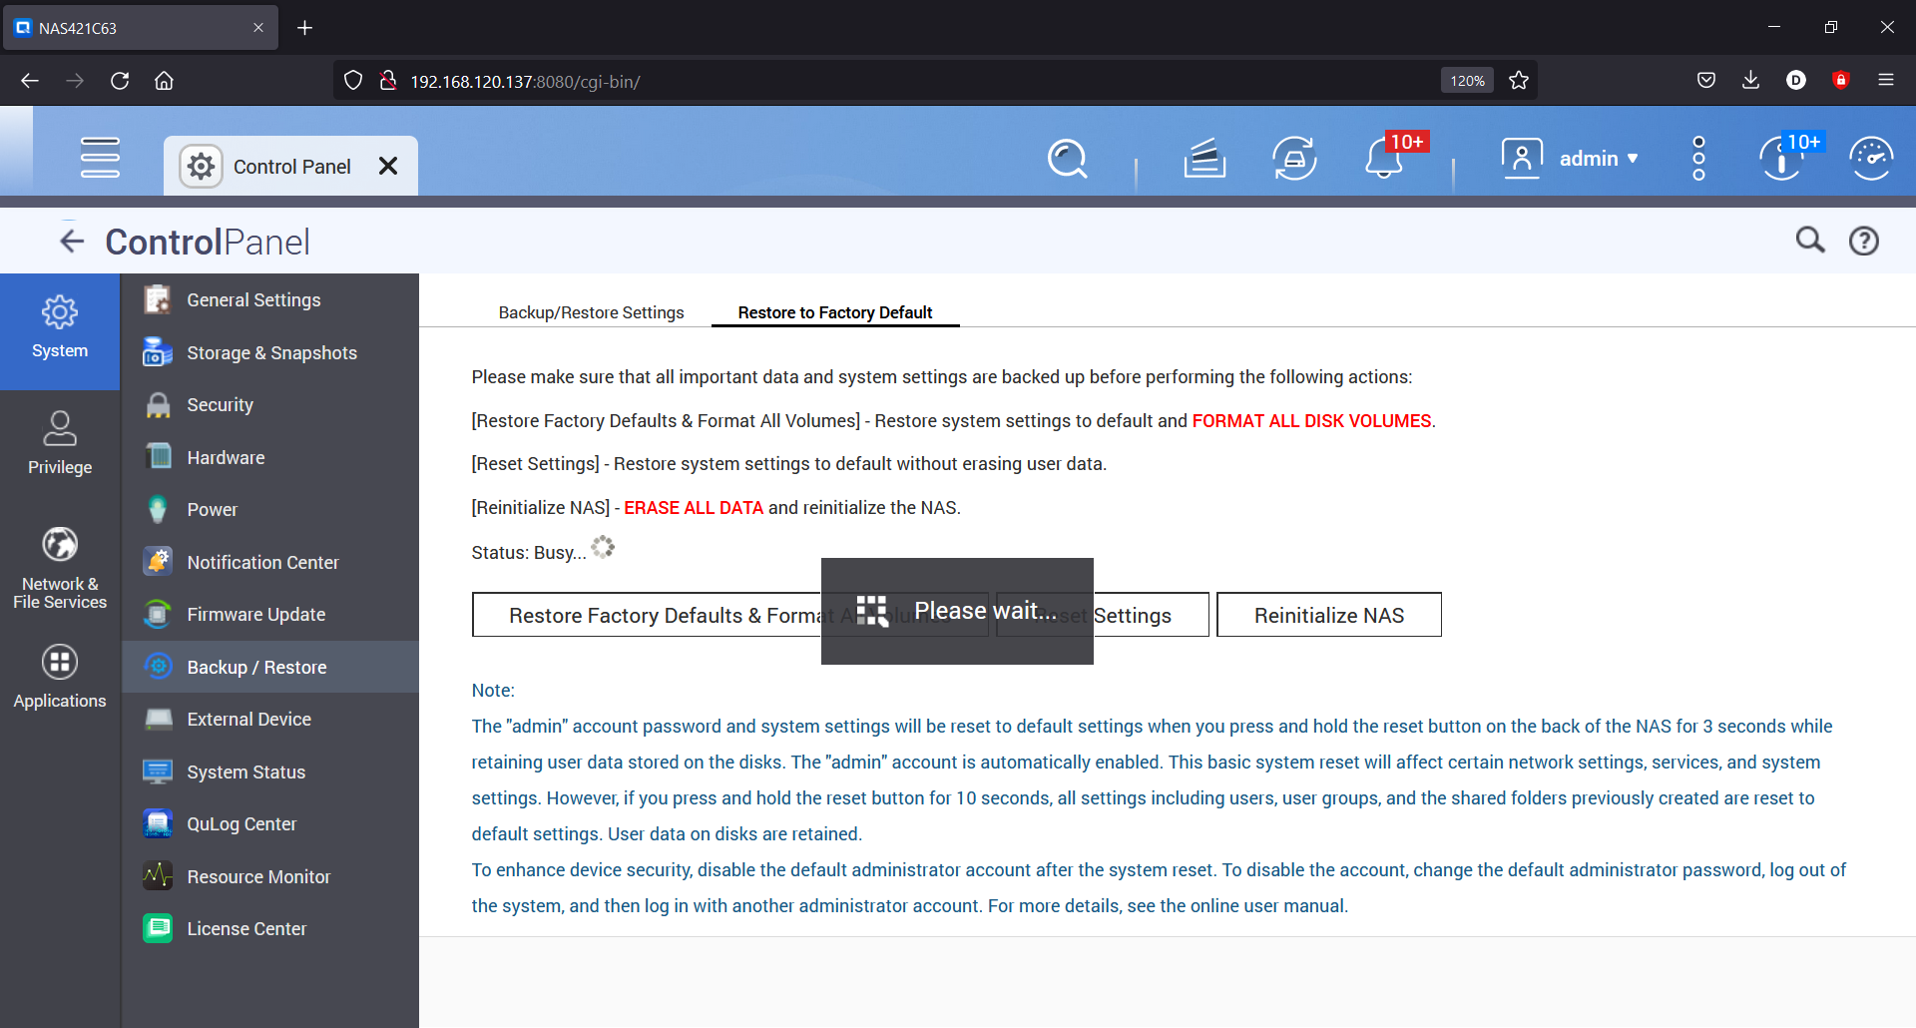Open Firmware Update

(269, 614)
